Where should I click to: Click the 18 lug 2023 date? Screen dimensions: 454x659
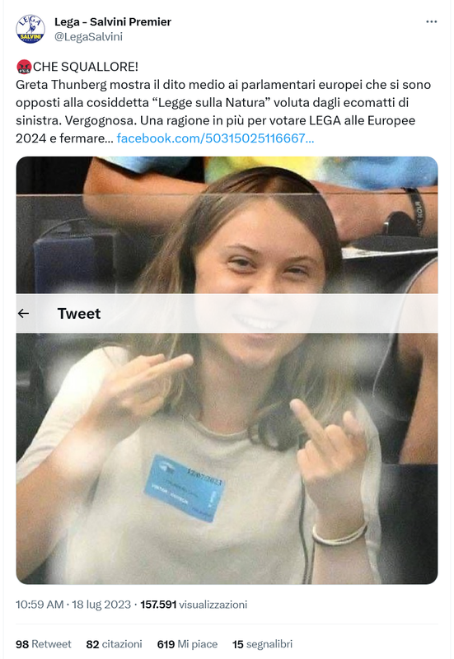pyautogui.click(x=101, y=605)
